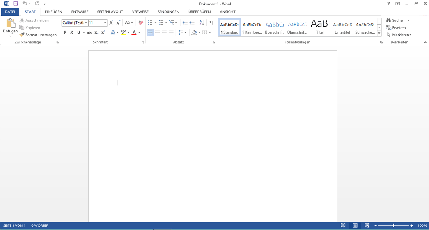This screenshot has width=429, height=230.
Task: Click the Ersetzen button
Action: pos(396,28)
